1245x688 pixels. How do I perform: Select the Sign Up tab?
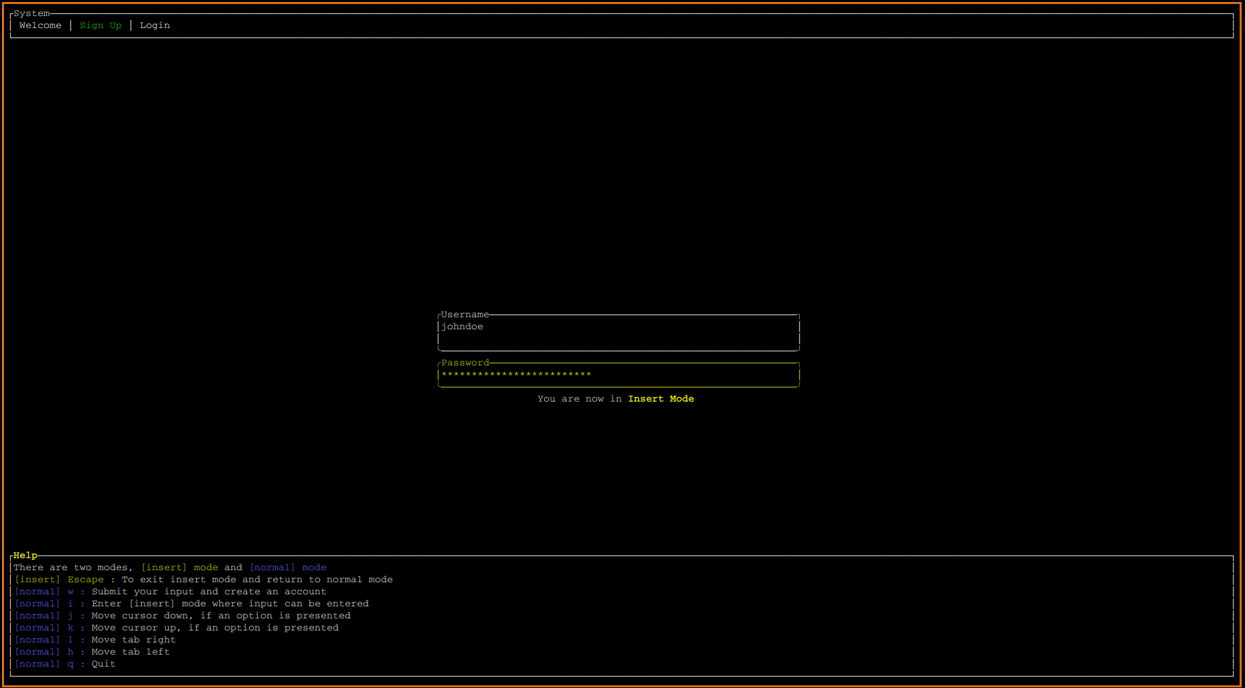click(x=100, y=25)
